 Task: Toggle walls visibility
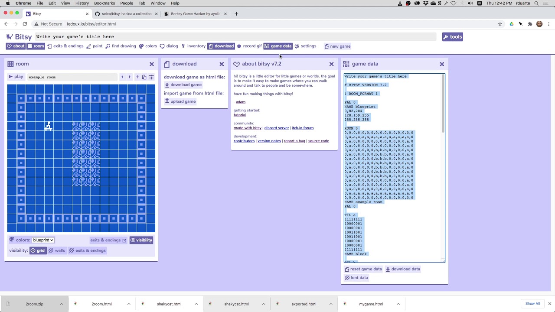coord(57,250)
